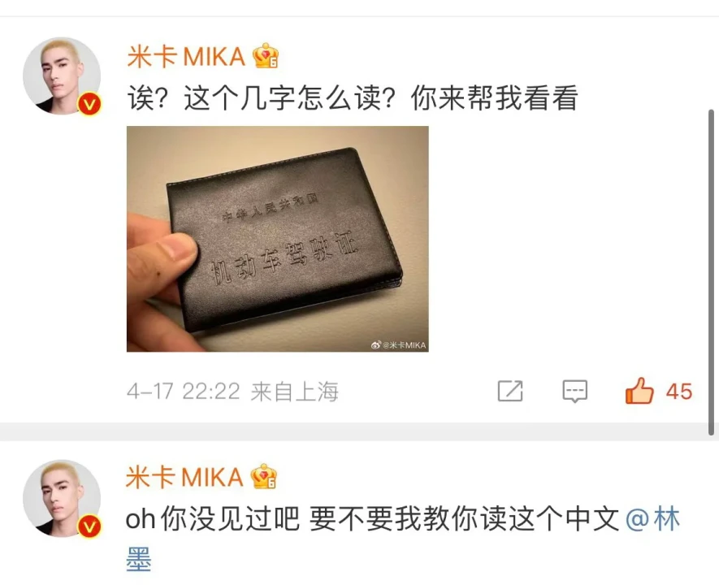
Task: Tap the like count 45
Action: [679, 392]
